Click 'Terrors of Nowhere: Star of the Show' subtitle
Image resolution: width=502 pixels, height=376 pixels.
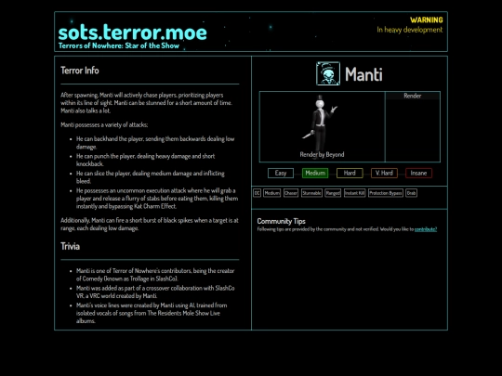119,45
